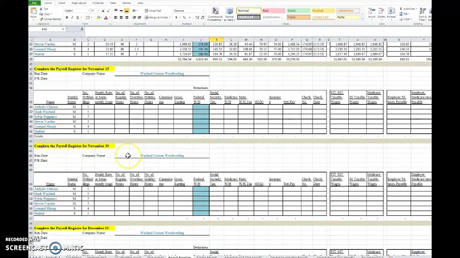Toggle bottom align highlighted button
The height and width of the screenshot is (258, 460).
click(x=126, y=11)
